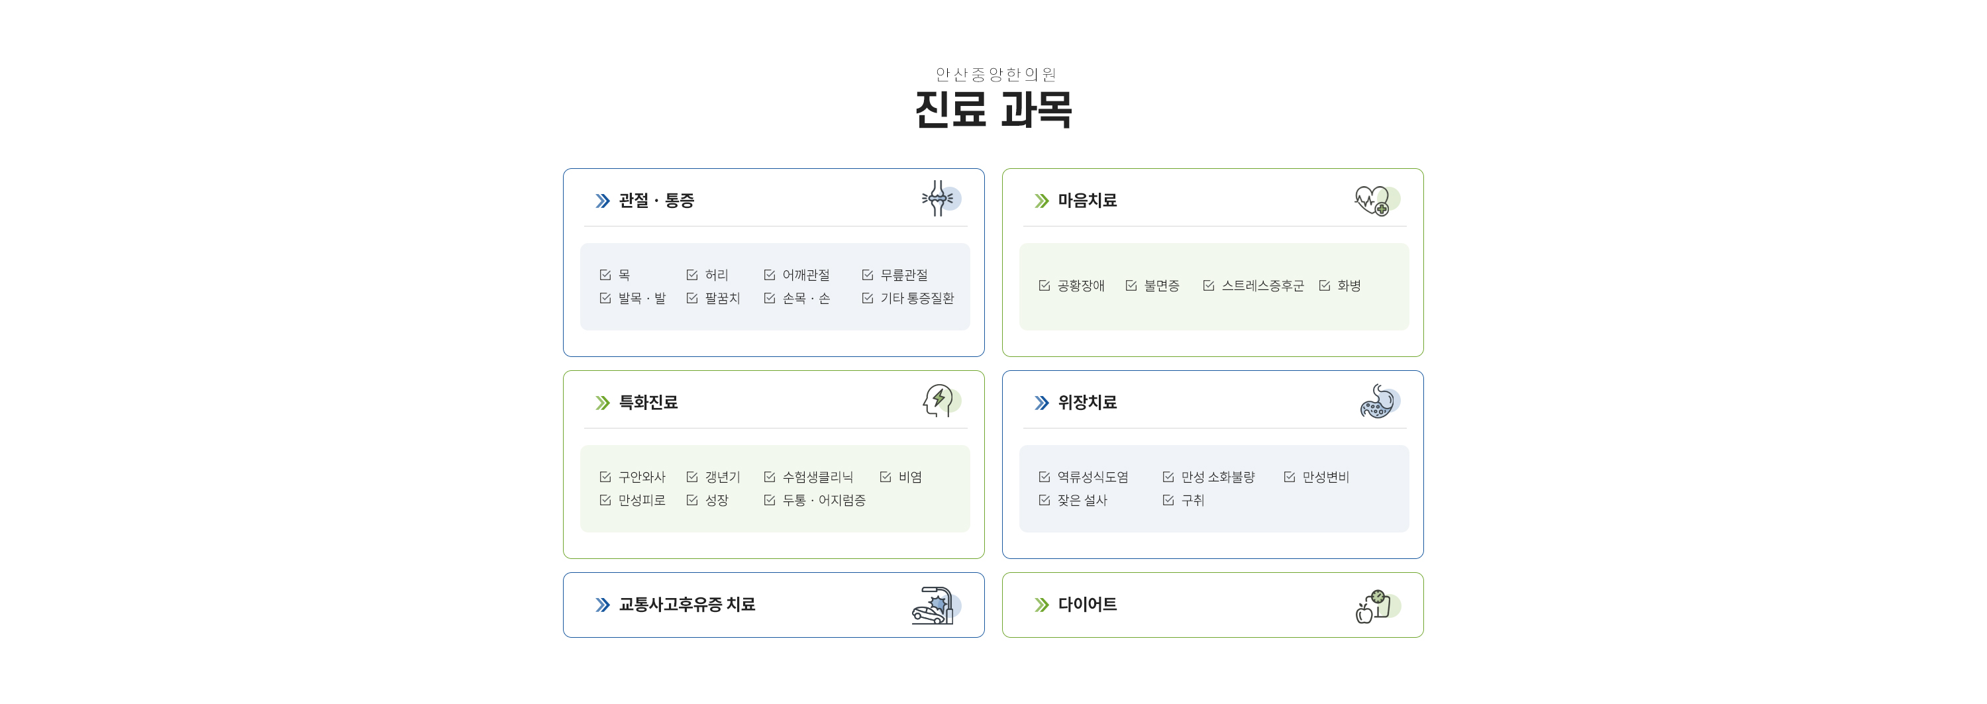The image size is (1987, 704).
Task: Click the green double chevron beside 마음치료
Action: point(1041,201)
